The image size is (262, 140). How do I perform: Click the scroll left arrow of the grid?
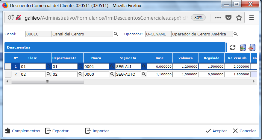pos(7,82)
